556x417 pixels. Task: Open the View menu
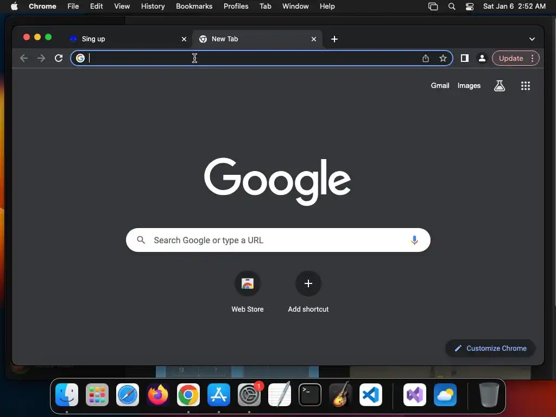pyautogui.click(x=122, y=7)
